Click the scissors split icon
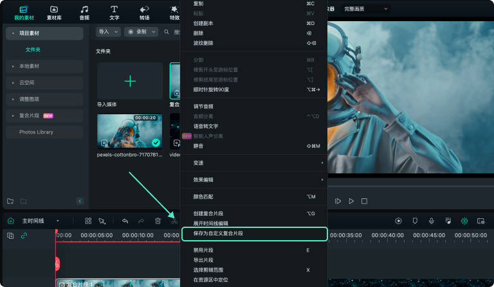 (174, 221)
